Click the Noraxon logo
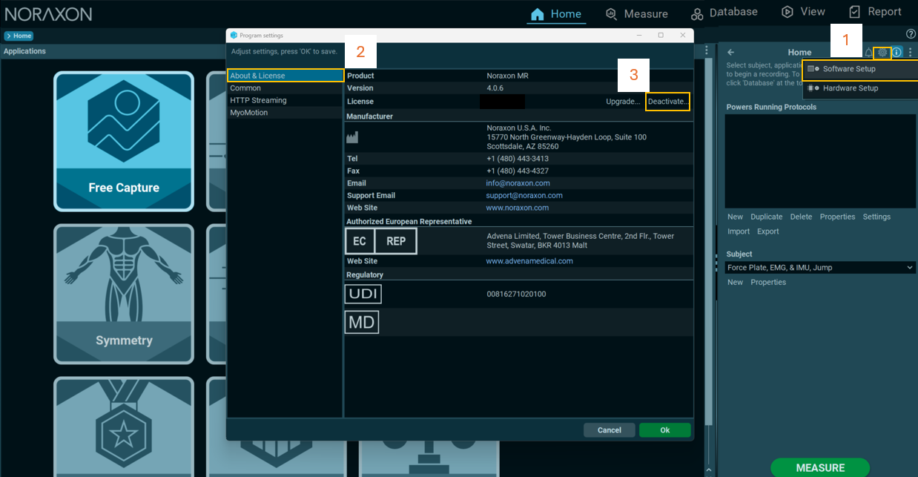The image size is (918, 477). pos(49,14)
